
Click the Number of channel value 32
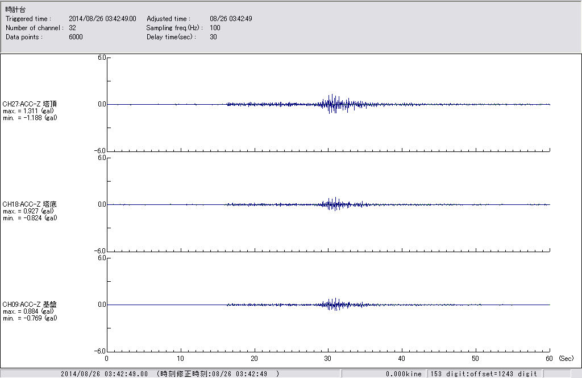coord(73,28)
